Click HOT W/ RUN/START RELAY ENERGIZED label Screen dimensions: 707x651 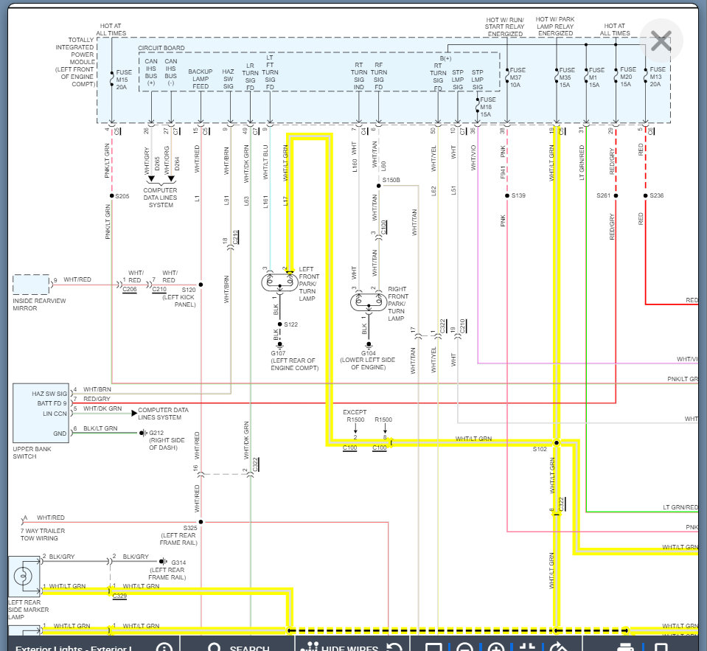click(x=504, y=27)
